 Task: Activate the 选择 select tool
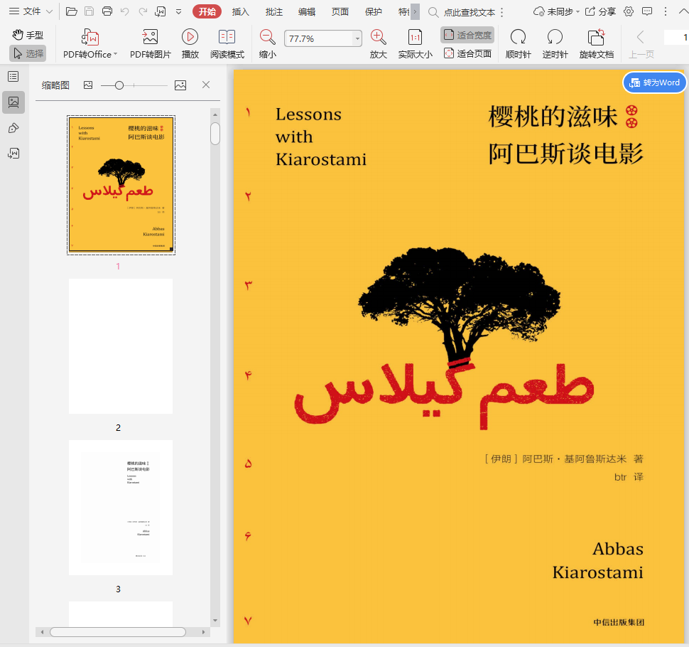[x=28, y=53]
